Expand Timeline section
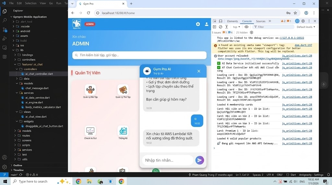 [18, 170]
